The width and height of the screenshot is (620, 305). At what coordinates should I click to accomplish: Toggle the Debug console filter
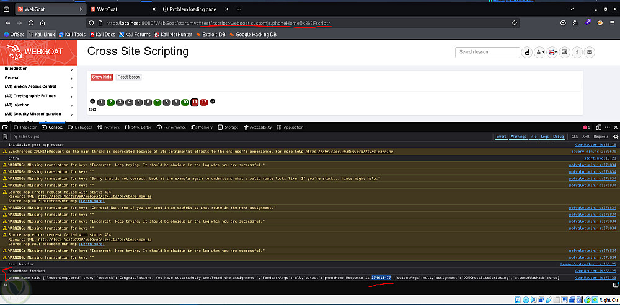(x=559, y=137)
